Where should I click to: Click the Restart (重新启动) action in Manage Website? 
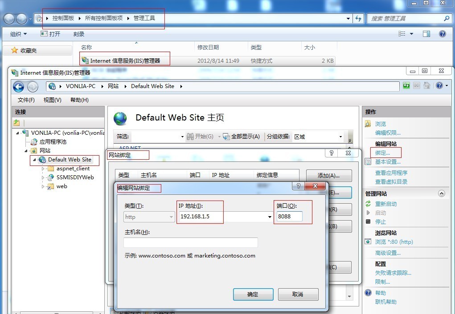coord(385,204)
